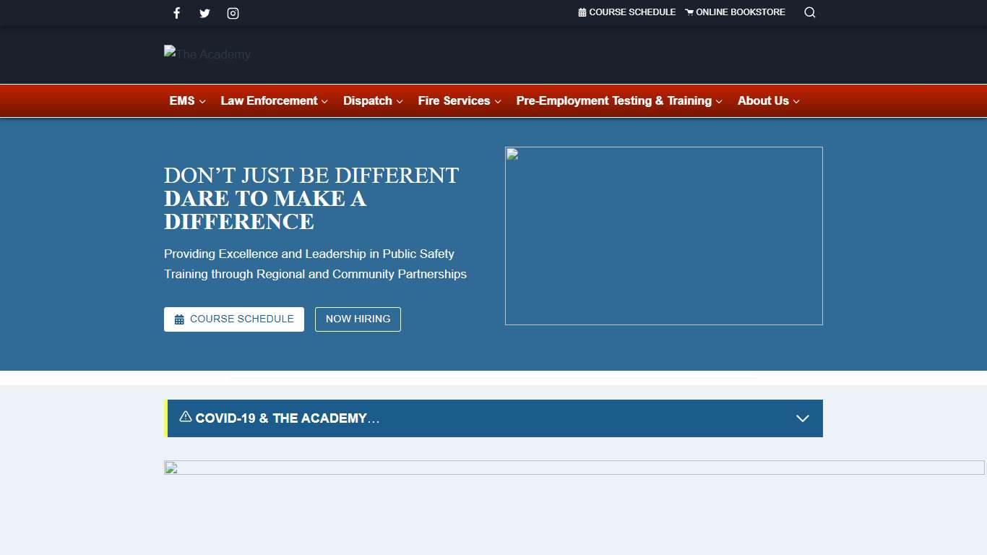Click the calendar icon beside top Course Schedule

coord(582,12)
